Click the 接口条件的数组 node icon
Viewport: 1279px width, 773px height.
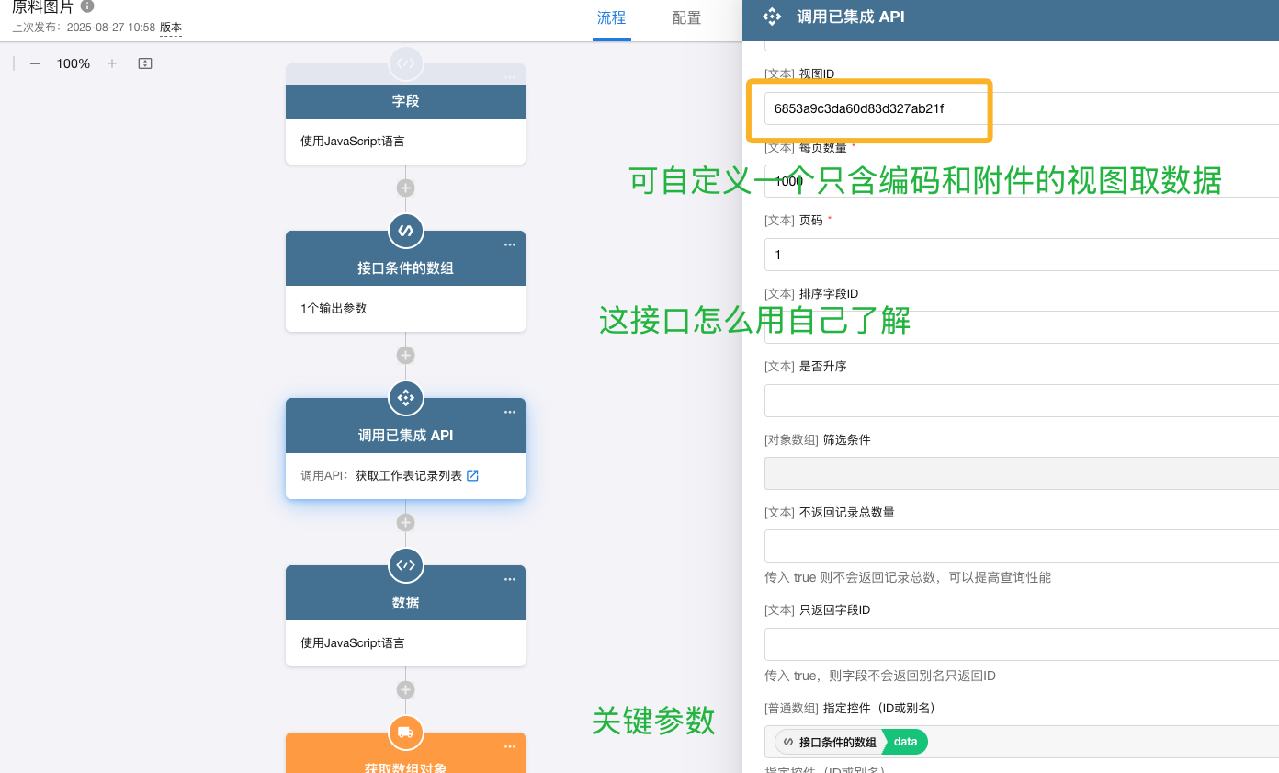pos(405,231)
